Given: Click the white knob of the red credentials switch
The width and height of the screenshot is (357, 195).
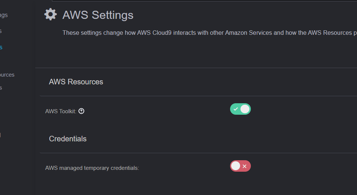Looking at the screenshot, I should pos(236,166).
